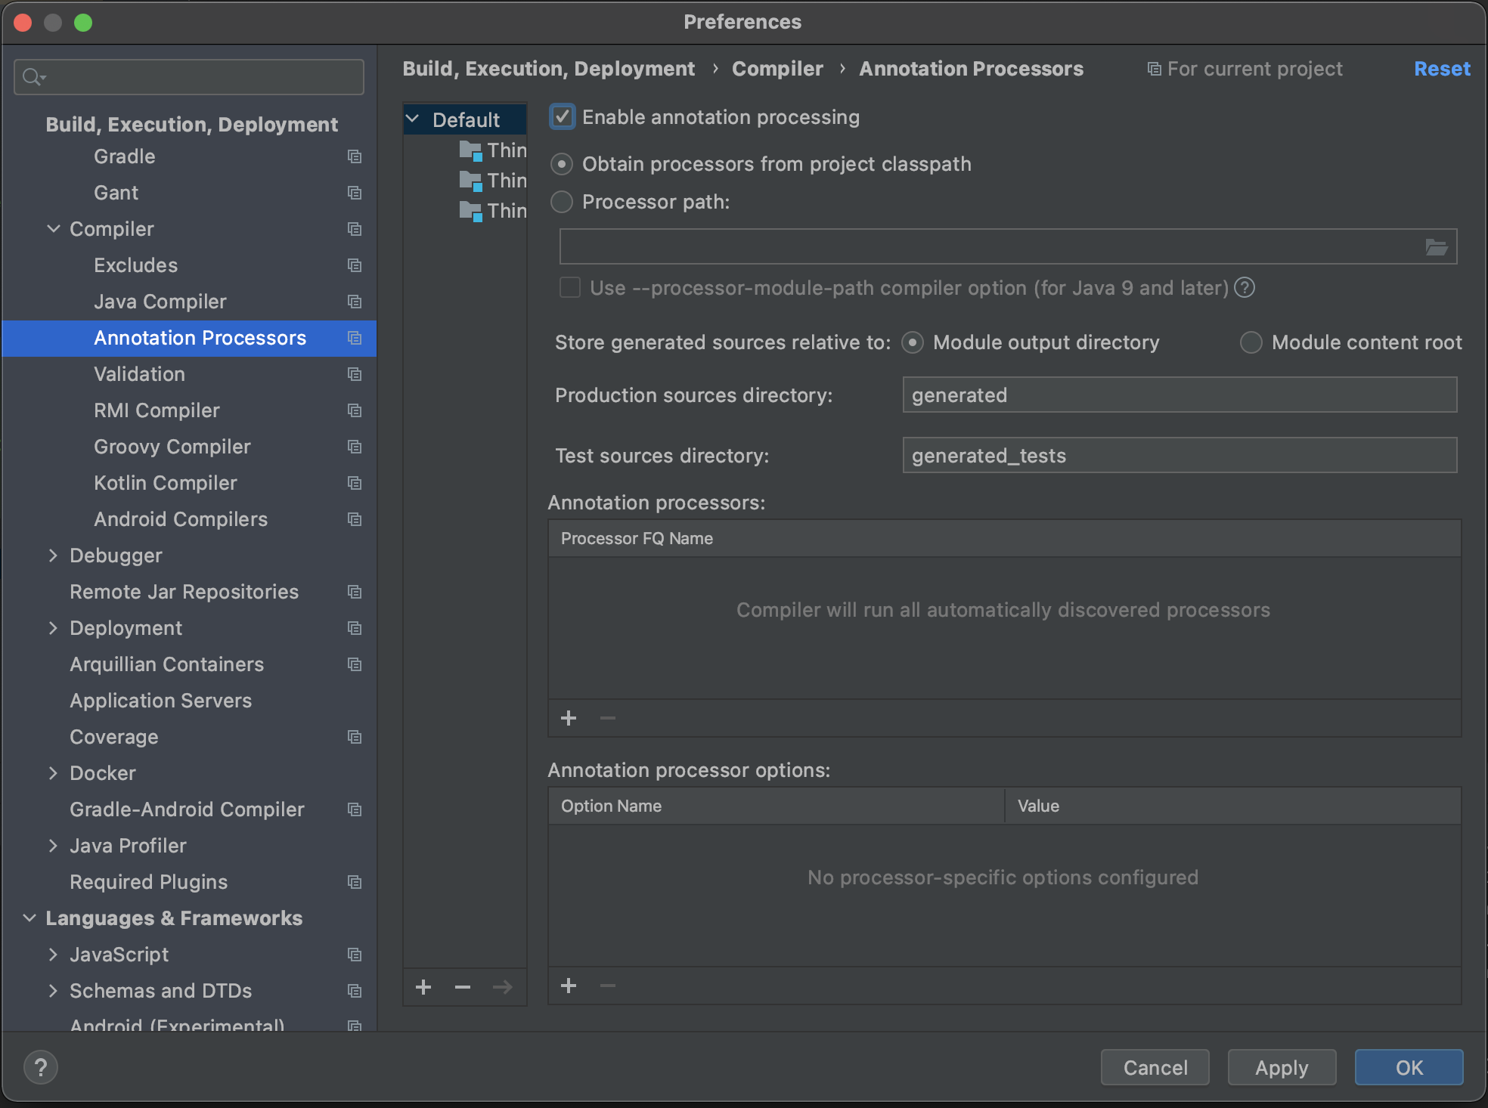Image resolution: width=1488 pixels, height=1108 pixels.
Task: Click the Reset link
Action: click(x=1441, y=69)
